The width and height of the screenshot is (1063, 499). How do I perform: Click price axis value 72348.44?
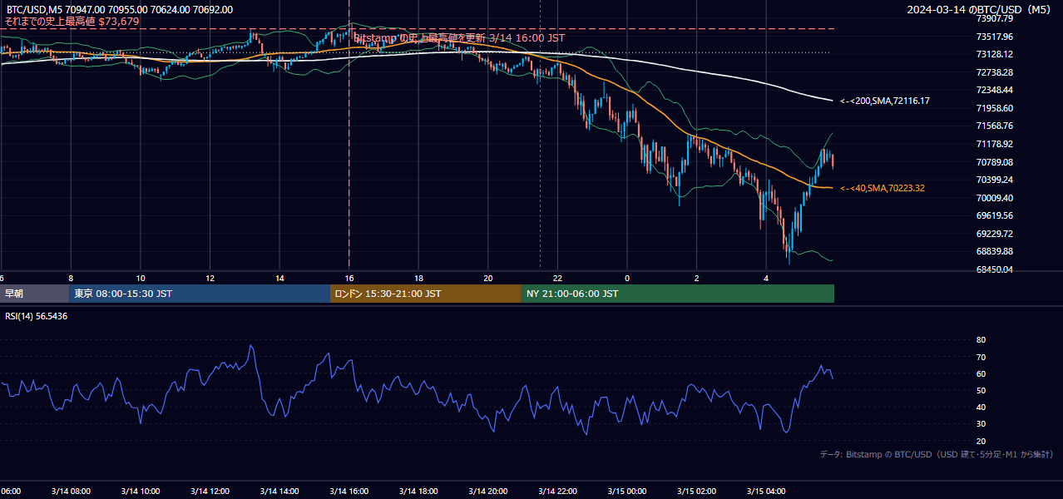[x=994, y=90]
